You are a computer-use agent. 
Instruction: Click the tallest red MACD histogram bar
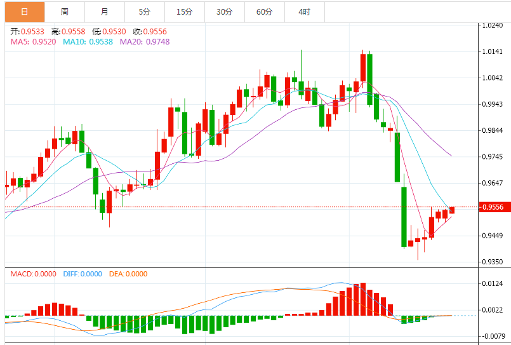(x=363, y=299)
